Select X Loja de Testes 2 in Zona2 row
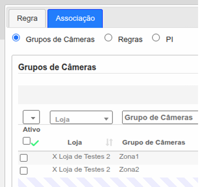The height and width of the screenshot is (187, 199). 81,170
